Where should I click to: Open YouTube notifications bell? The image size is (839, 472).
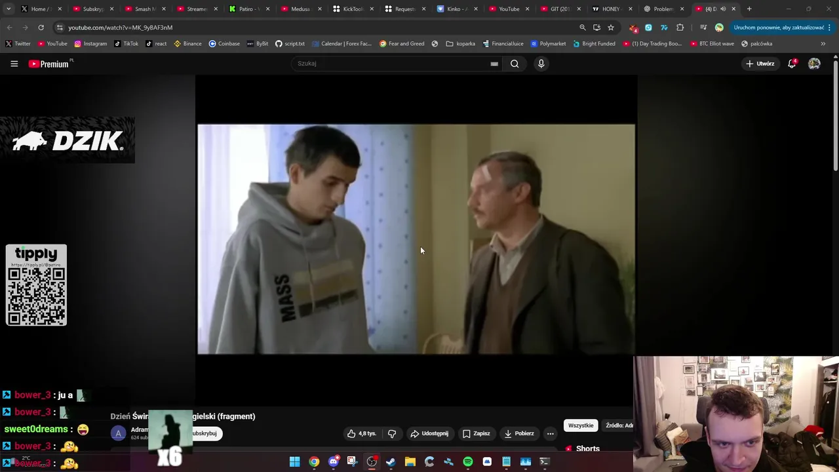792,64
